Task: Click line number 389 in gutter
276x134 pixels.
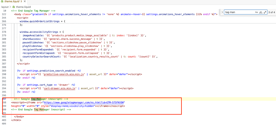Action: pyautogui.click(x=4, y=71)
